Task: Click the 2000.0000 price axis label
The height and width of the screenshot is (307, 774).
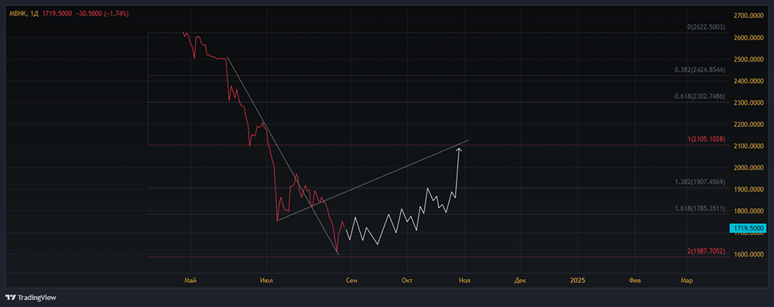Action: pyautogui.click(x=748, y=168)
